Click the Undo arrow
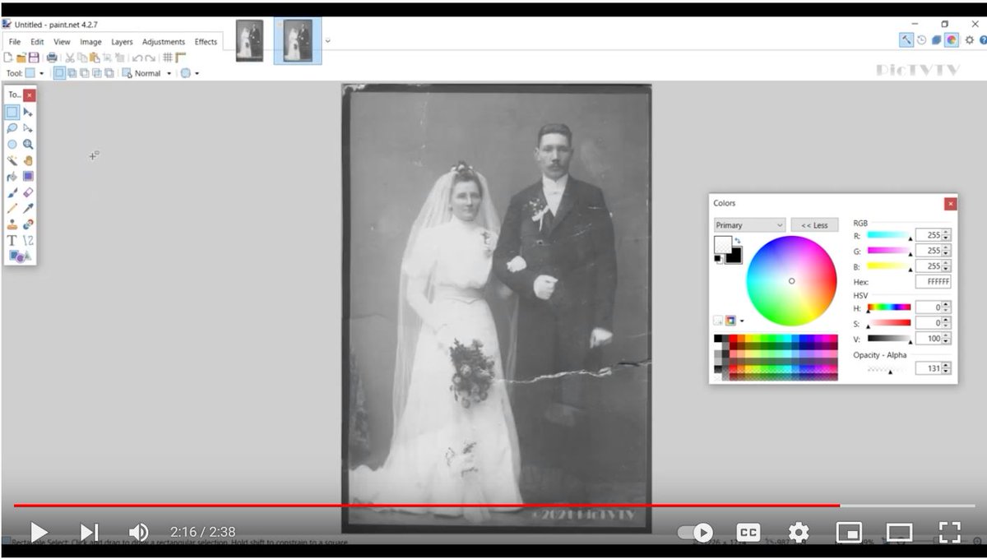The image size is (987, 559). (137, 58)
